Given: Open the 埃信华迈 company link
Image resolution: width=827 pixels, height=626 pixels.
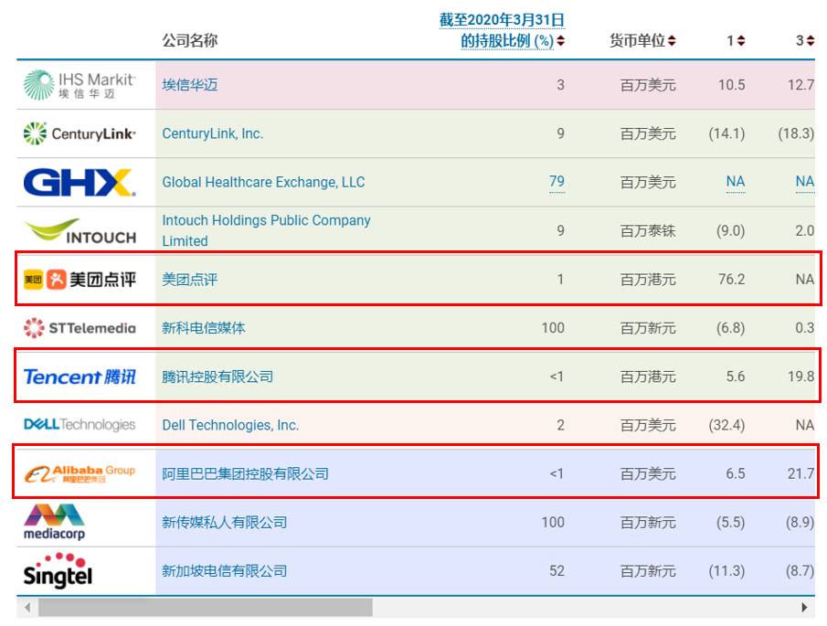Looking at the screenshot, I should click(x=191, y=85).
